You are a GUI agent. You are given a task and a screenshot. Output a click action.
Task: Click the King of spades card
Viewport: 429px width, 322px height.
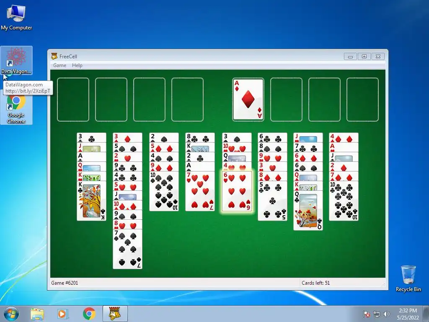click(x=200, y=147)
